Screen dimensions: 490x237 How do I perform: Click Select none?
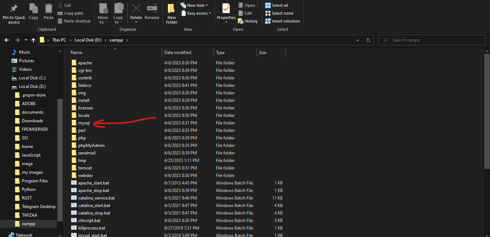point(279,13)
